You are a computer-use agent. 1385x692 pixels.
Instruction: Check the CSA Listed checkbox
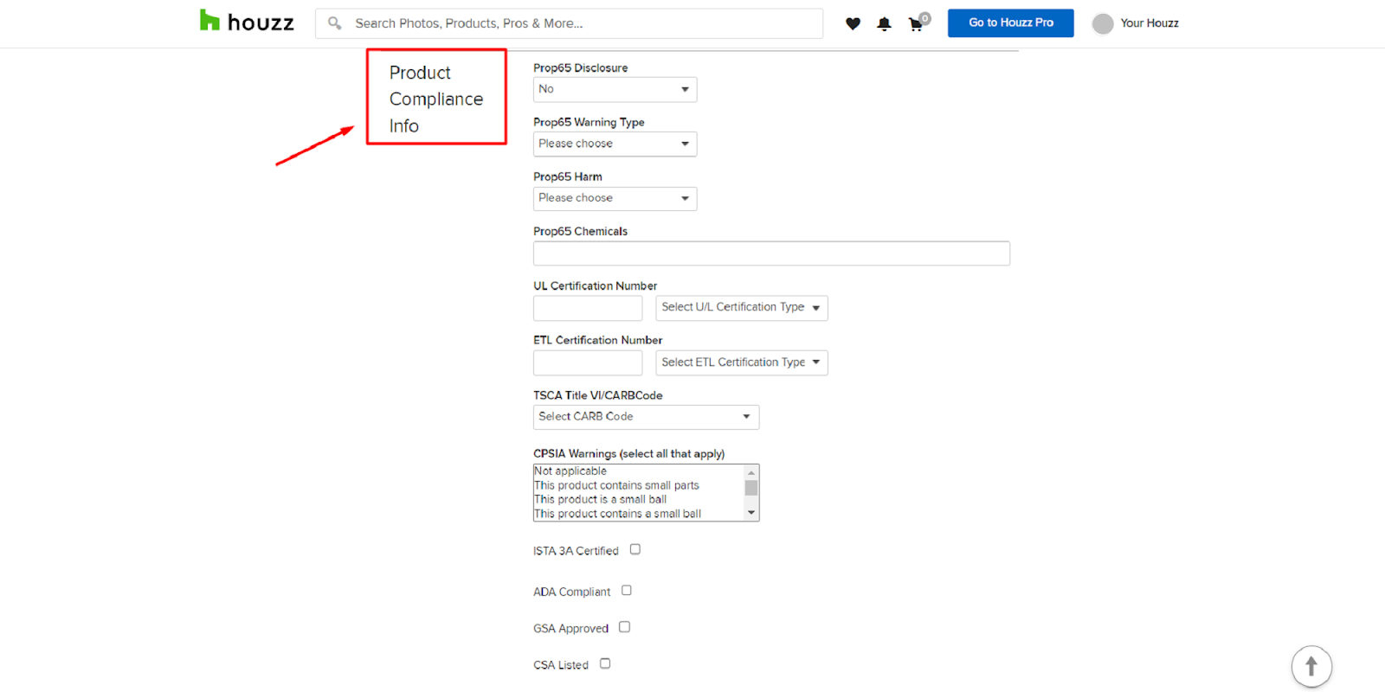(605, 663)
